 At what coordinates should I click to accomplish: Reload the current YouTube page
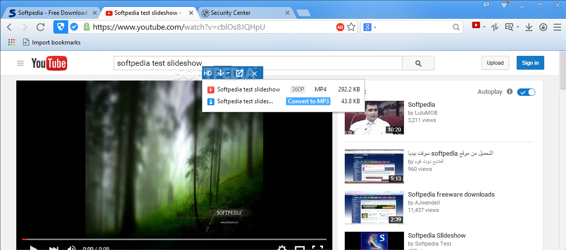coord(40,27)
